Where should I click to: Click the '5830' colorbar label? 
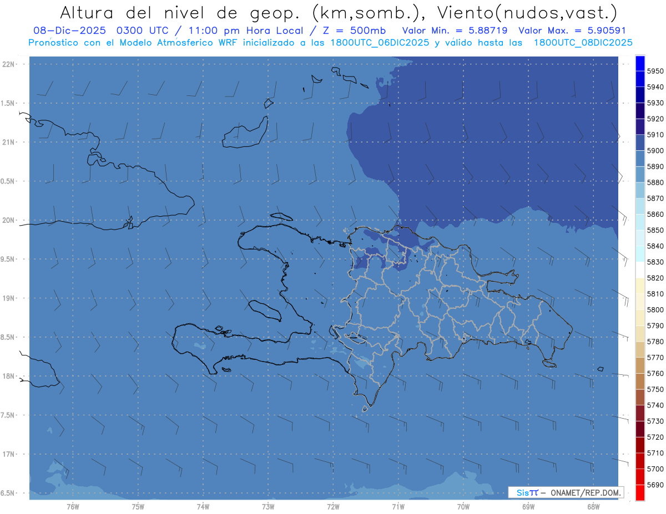655,262
